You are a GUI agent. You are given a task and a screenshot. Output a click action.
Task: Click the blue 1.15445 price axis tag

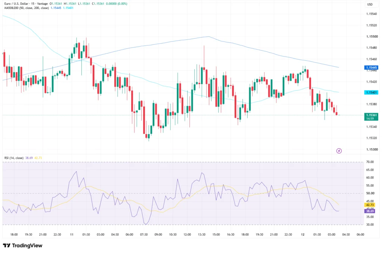click(371, 68)
